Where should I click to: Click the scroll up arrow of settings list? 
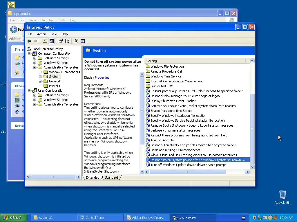click(252, 61)
